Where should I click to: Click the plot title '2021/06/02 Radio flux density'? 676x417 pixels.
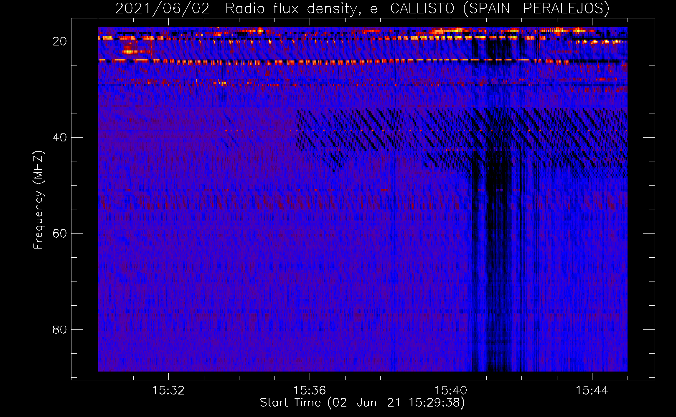tap(362, 9)
